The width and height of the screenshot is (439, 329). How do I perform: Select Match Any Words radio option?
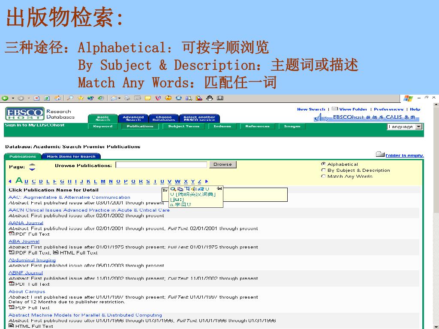(323, 176)
